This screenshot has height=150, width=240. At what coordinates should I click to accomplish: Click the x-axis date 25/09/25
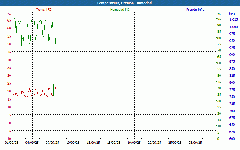(x=175, y=142)
